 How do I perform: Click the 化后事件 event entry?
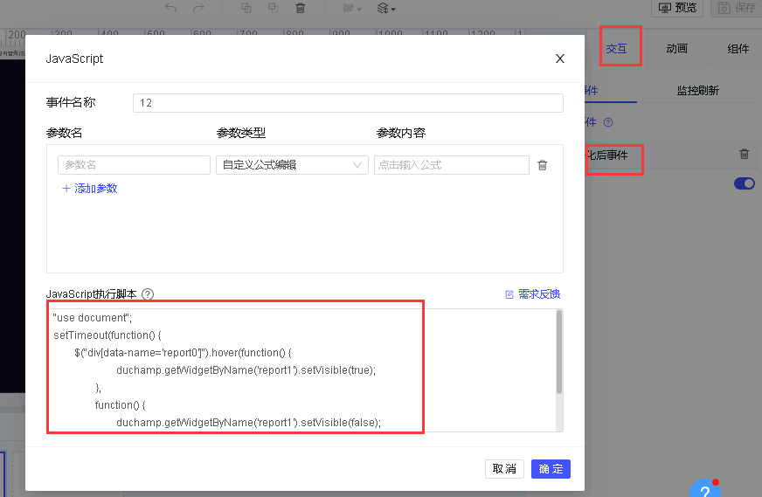coord(607,155)
